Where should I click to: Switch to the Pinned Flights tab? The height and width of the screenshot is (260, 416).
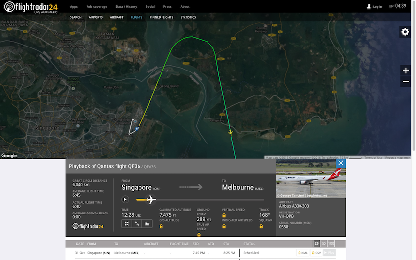pyautogui.click(x=162, y=17)
